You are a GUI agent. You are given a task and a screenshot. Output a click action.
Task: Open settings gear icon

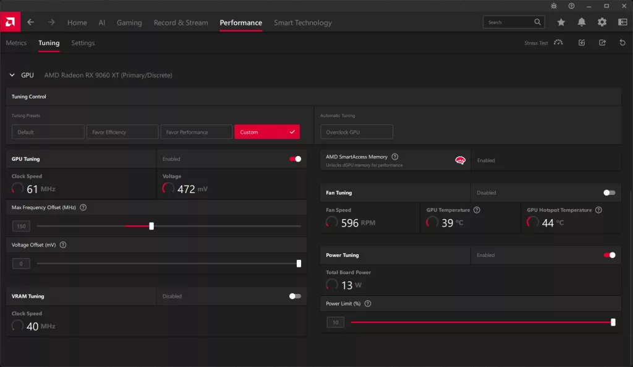602,22
